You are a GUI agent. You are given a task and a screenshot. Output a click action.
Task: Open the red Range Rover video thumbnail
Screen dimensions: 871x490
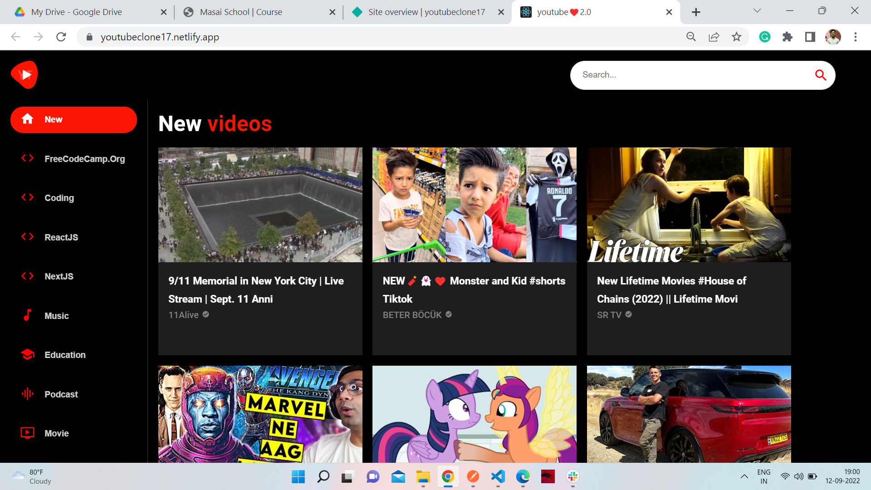[689, 414]
